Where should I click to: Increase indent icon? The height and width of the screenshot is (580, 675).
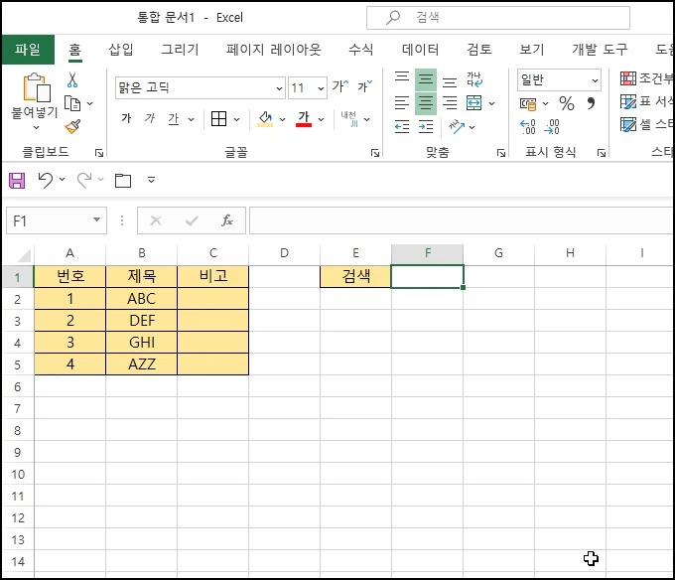click(426, 127)
